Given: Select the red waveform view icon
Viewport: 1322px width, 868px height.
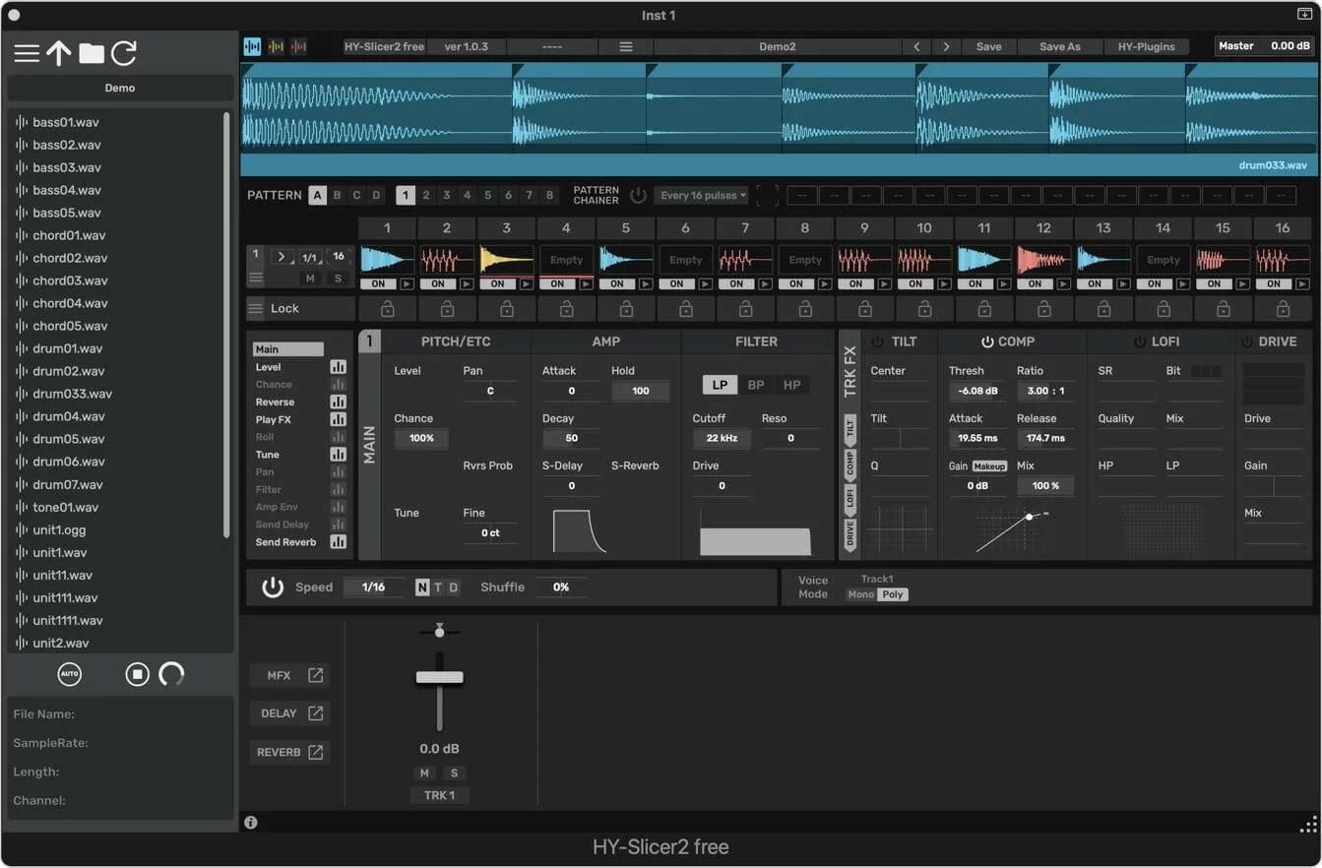Looking at the screenshot, I should click(298, 46).
